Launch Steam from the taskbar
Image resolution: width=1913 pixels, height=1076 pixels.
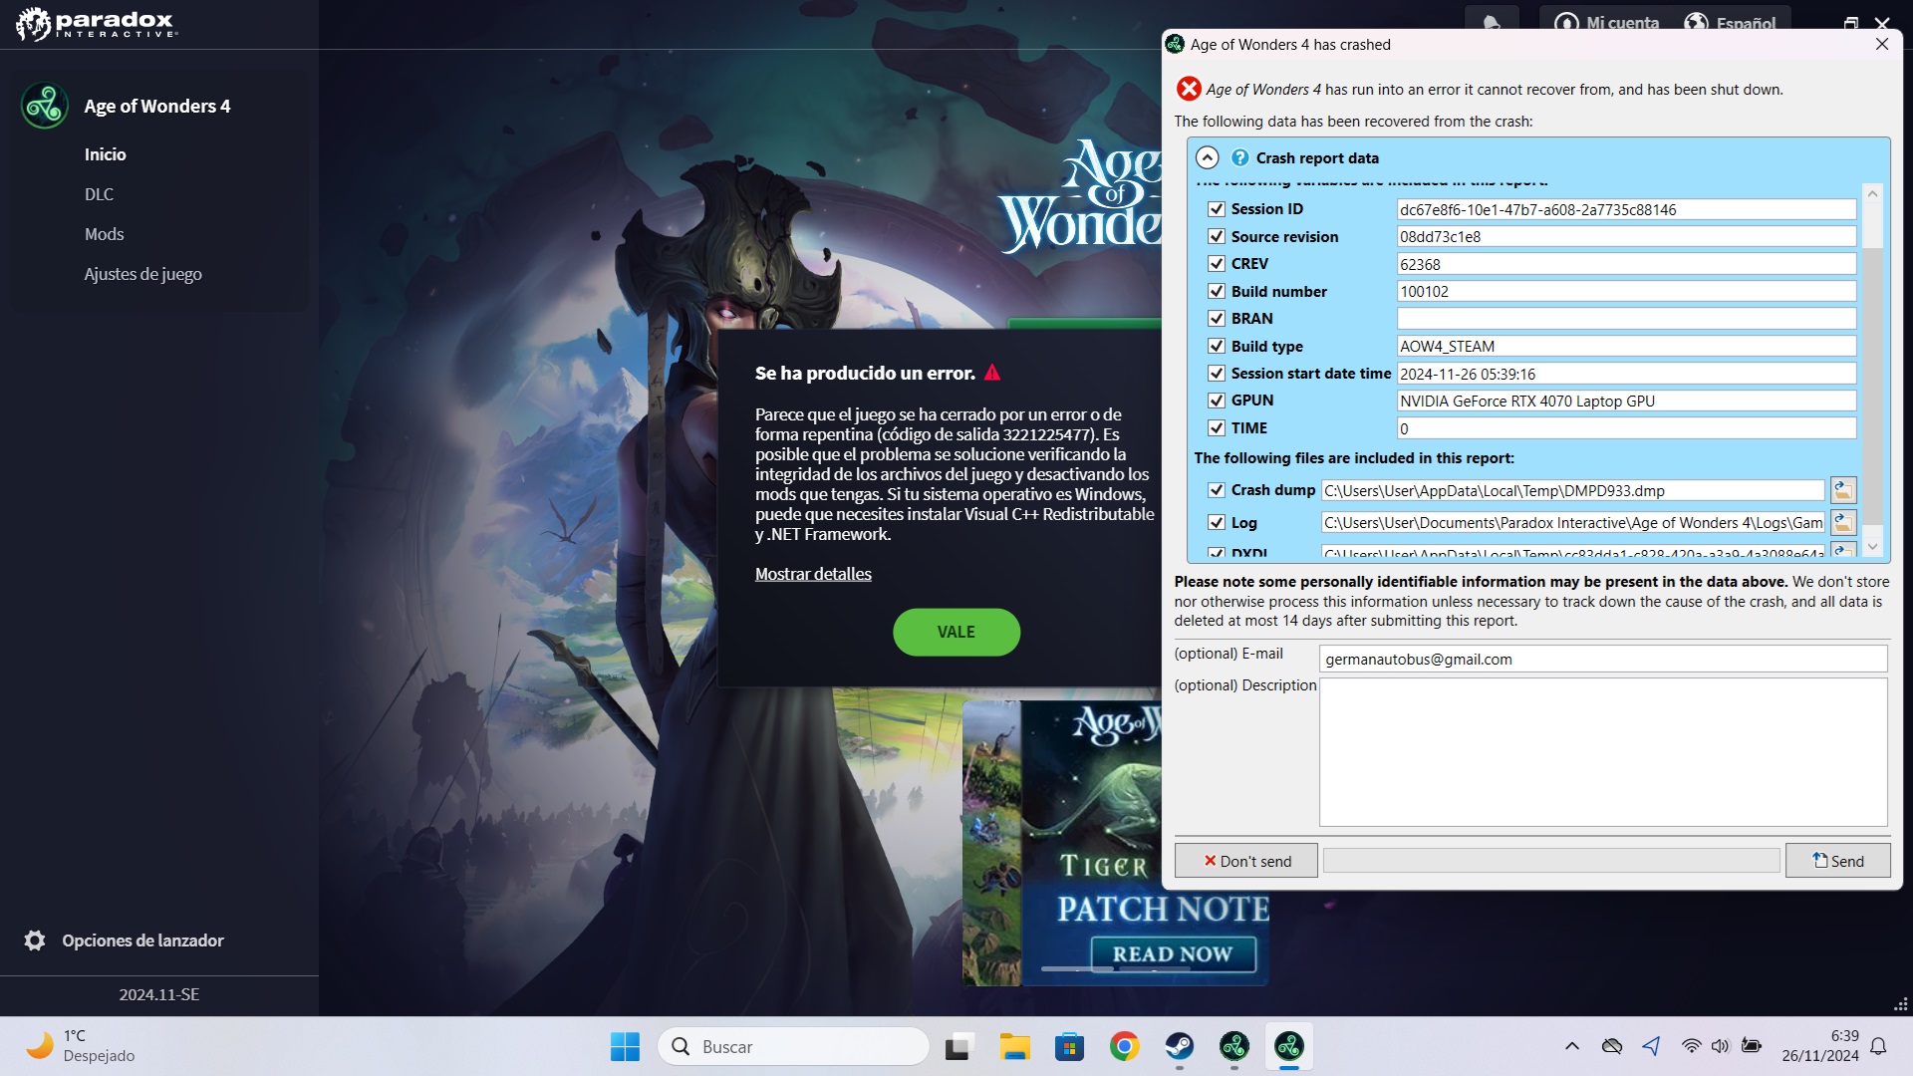point(1179,1046)
